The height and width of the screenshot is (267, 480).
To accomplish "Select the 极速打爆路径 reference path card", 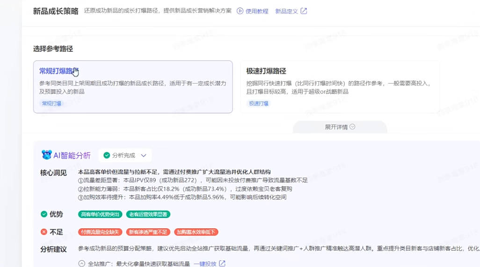I will [x=340, y=87].
